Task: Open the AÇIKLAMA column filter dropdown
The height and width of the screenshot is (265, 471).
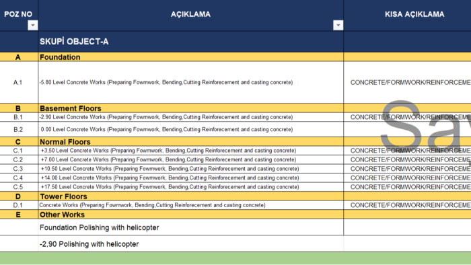Action: point(338,25)
